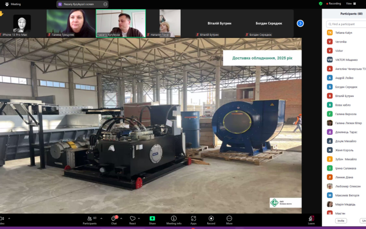This screenshot has width=366, height=229.
Task: Select iPhone 13 Pro Max video tile
Action: coord(22,23)
